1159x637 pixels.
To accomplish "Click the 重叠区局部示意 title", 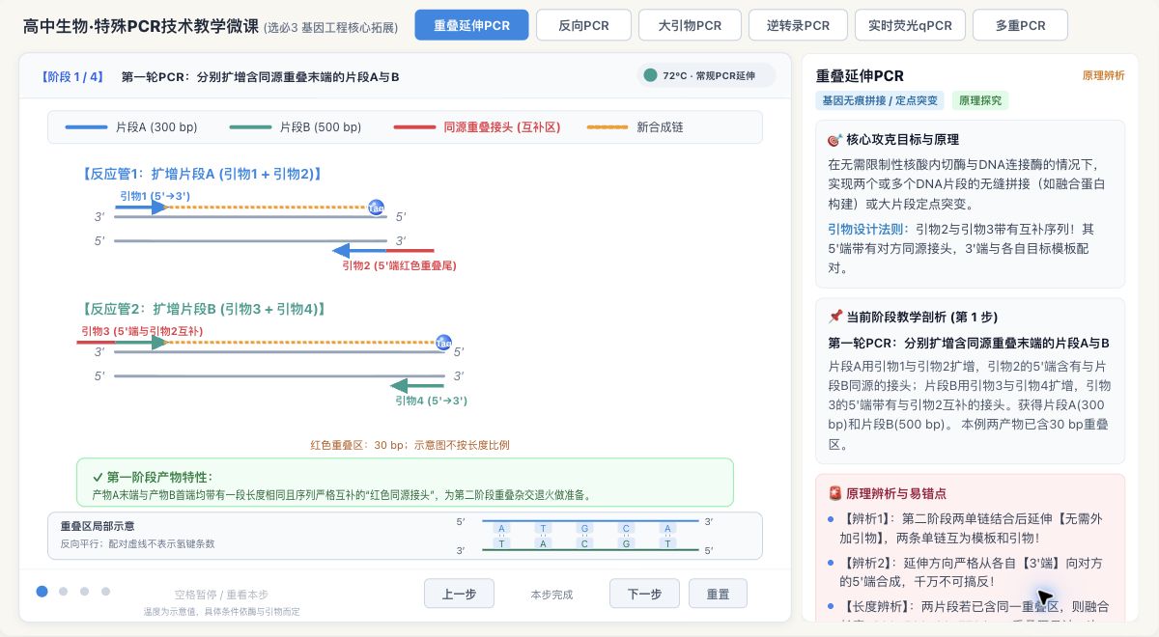I will 98,526.
